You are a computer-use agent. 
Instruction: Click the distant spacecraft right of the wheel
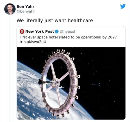coord(96,85)
